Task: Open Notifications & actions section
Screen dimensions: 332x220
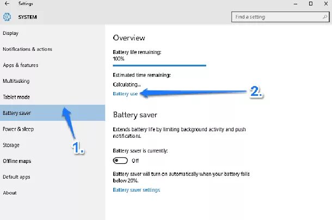Action: pos(52,49)
